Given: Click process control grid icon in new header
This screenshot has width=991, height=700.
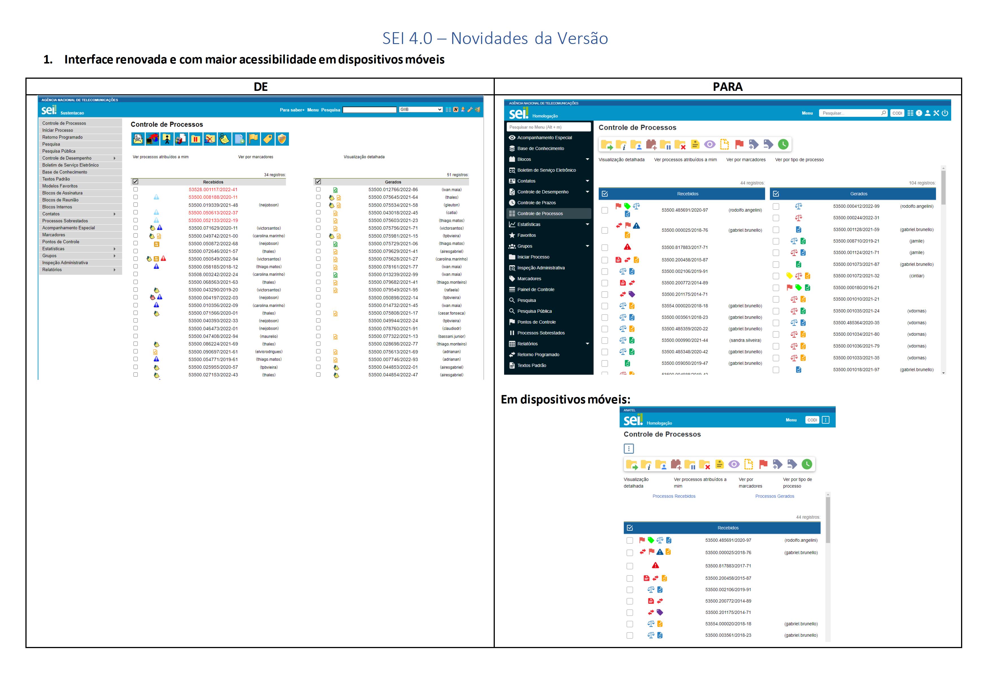Looking at the screenshot, I should pyautogui.click(x=910, y=113).
